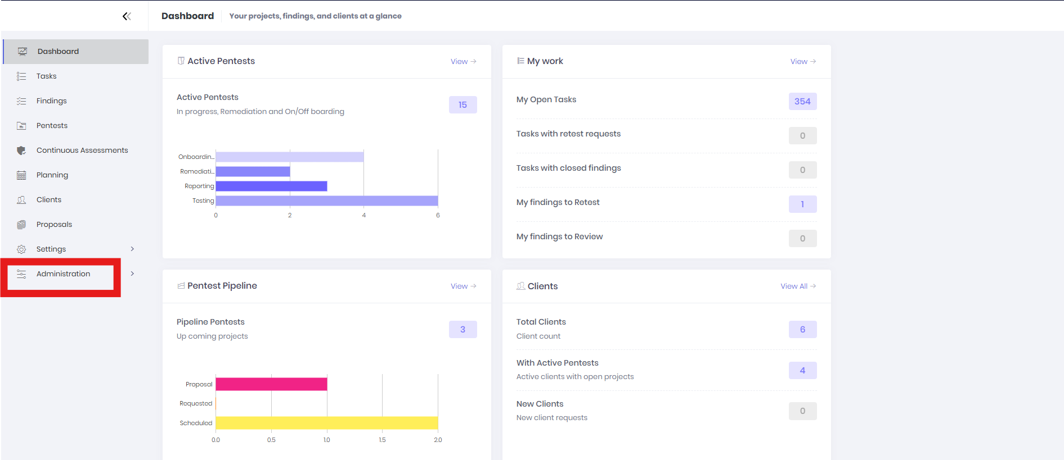
Task: Click the New Clients count badge
Action: click(803, 411)
